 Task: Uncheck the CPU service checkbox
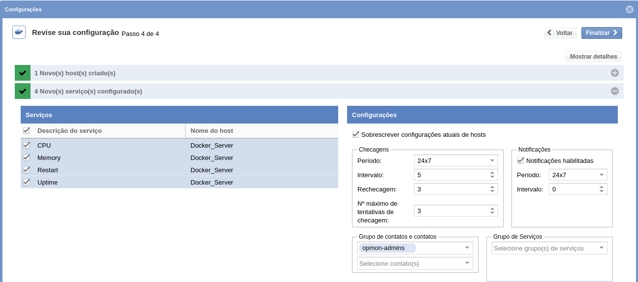[x=27, y=145]
